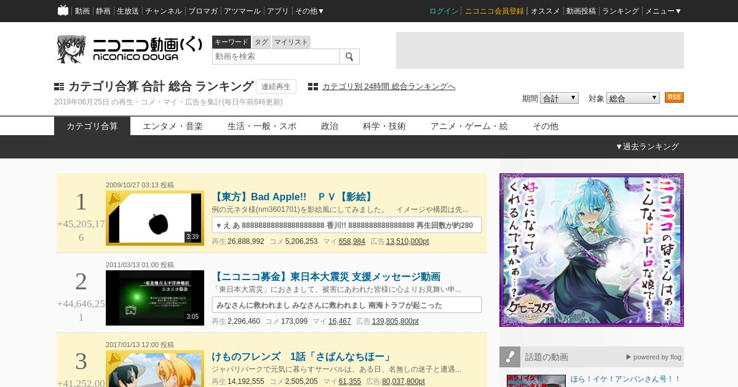Switch to エンタメ・音楽 tab
Image resolution: width=738 pixels, height=387 pixels.
pyautogui.click(x=173, y=126)
